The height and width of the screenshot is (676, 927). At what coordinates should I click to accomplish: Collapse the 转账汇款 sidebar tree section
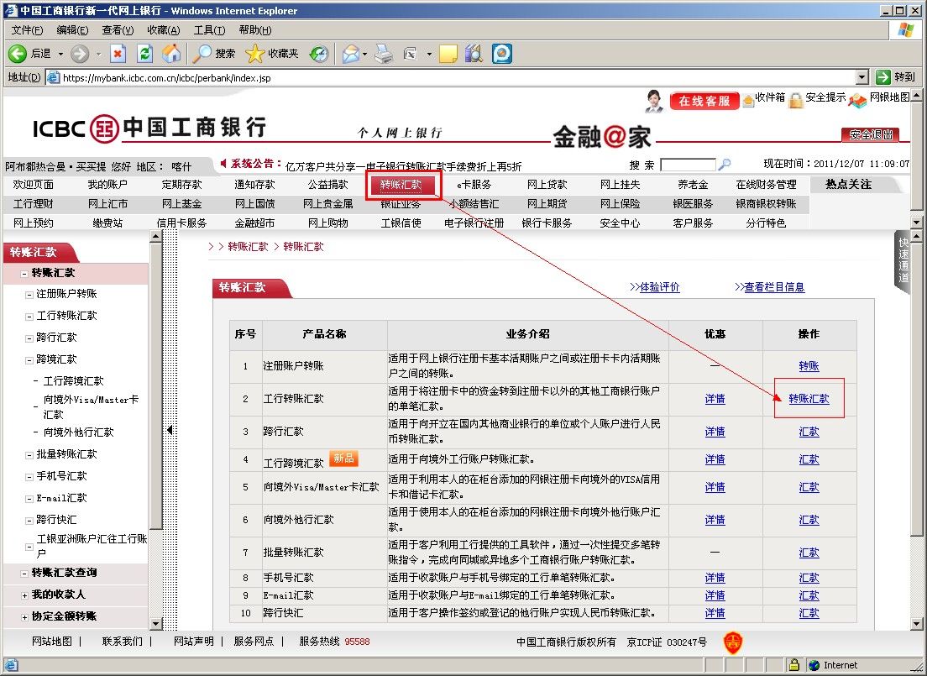(24, 273)
